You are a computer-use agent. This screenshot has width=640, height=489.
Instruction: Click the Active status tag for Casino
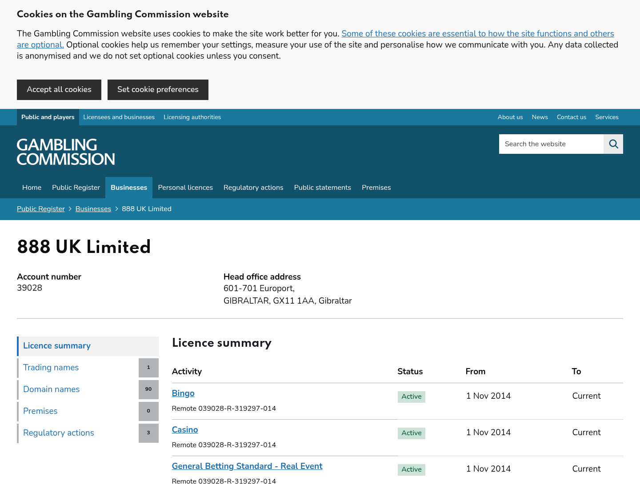(x=412, y=433)
